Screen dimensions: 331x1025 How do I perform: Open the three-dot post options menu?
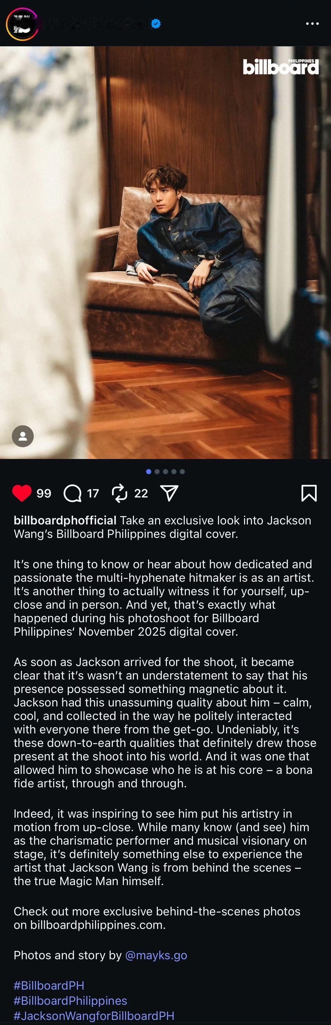[x=312, y=24]
